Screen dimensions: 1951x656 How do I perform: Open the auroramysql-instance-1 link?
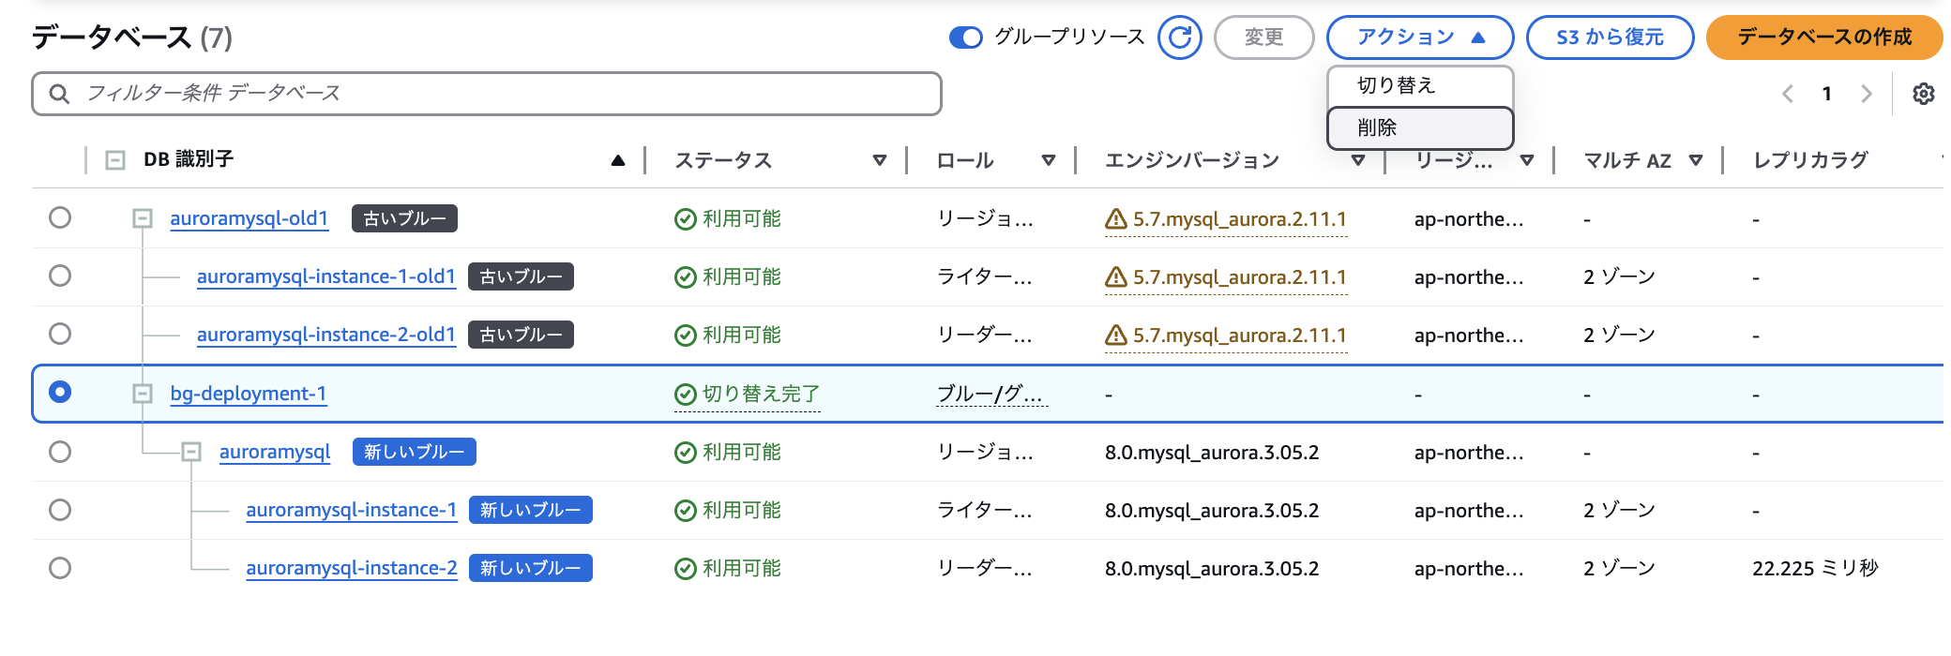coord(351,510)
